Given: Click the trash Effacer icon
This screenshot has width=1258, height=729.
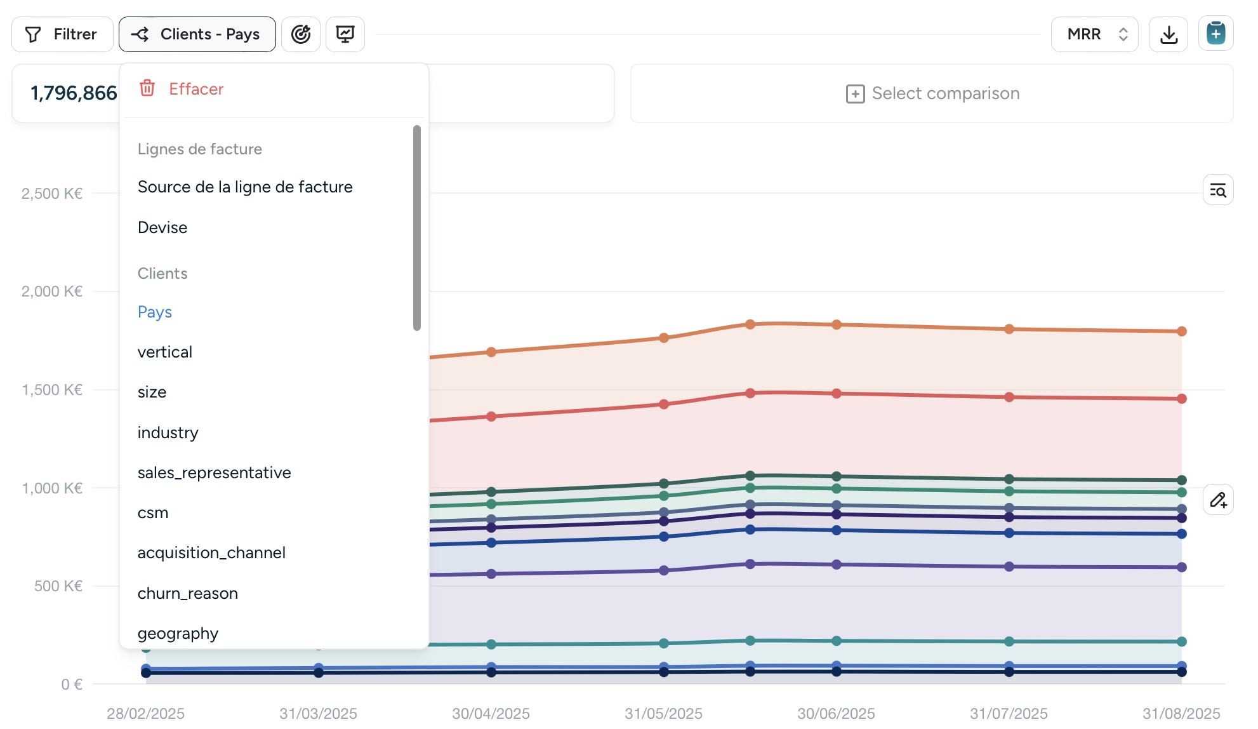Looking at the screenshot, I should pyautogui.click(x=147, y=88).
